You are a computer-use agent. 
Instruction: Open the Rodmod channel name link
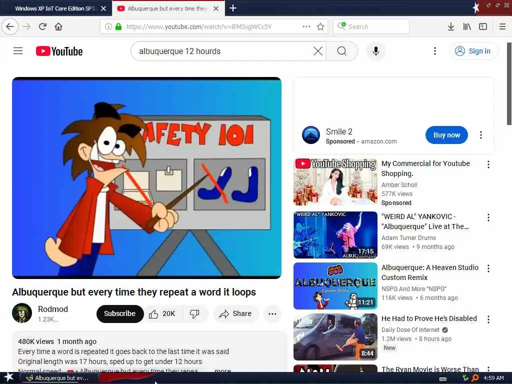point(53,309)
